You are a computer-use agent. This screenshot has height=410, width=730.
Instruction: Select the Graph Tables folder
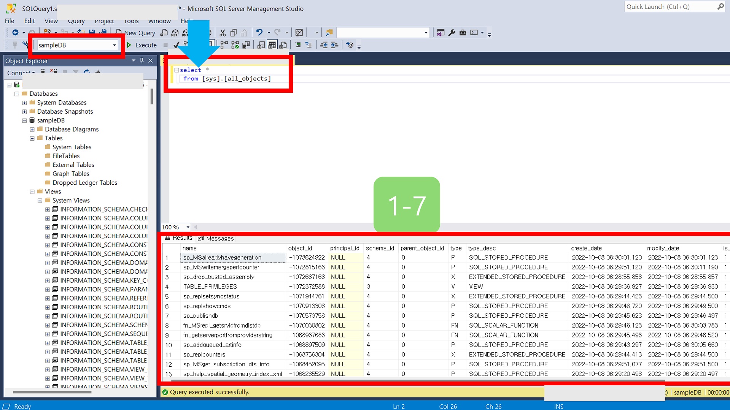pos(71,174)
